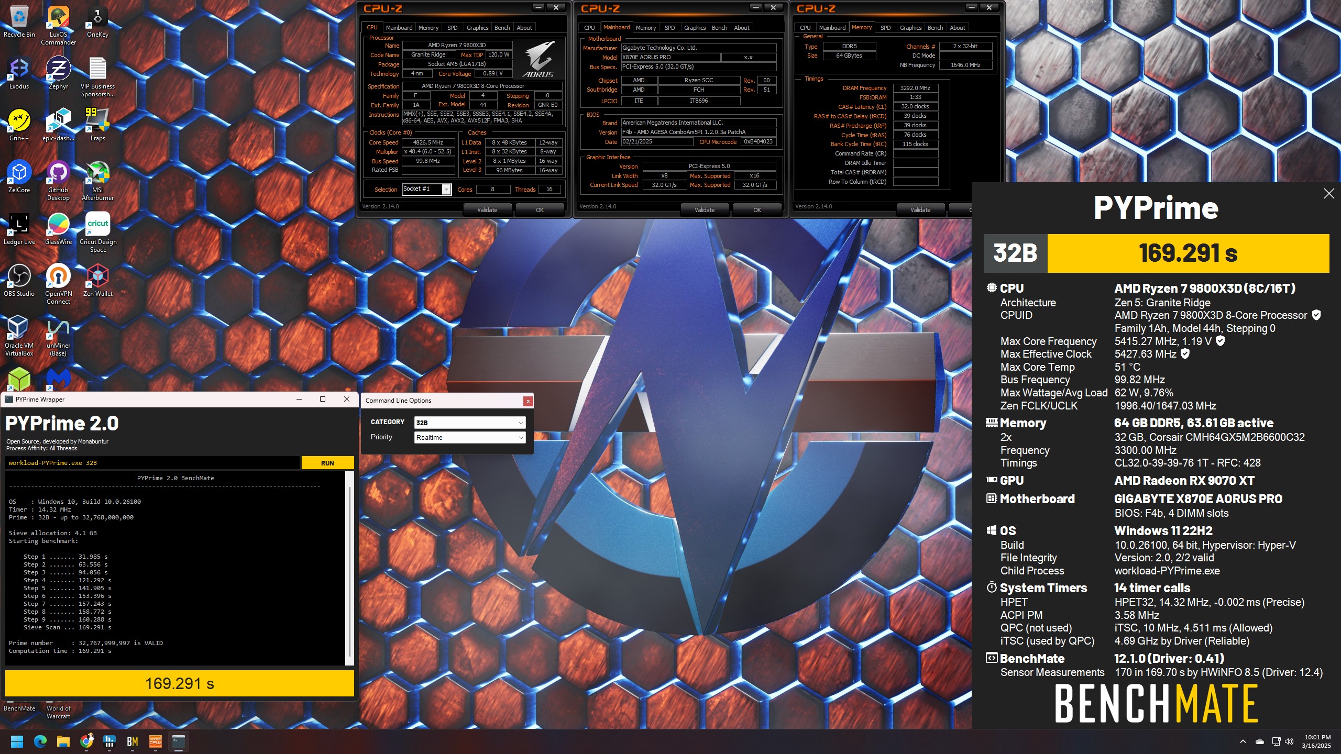Open Bench tab in the CPU-tab CPU-Z window
1341x754 pixels.
[502, 28]
